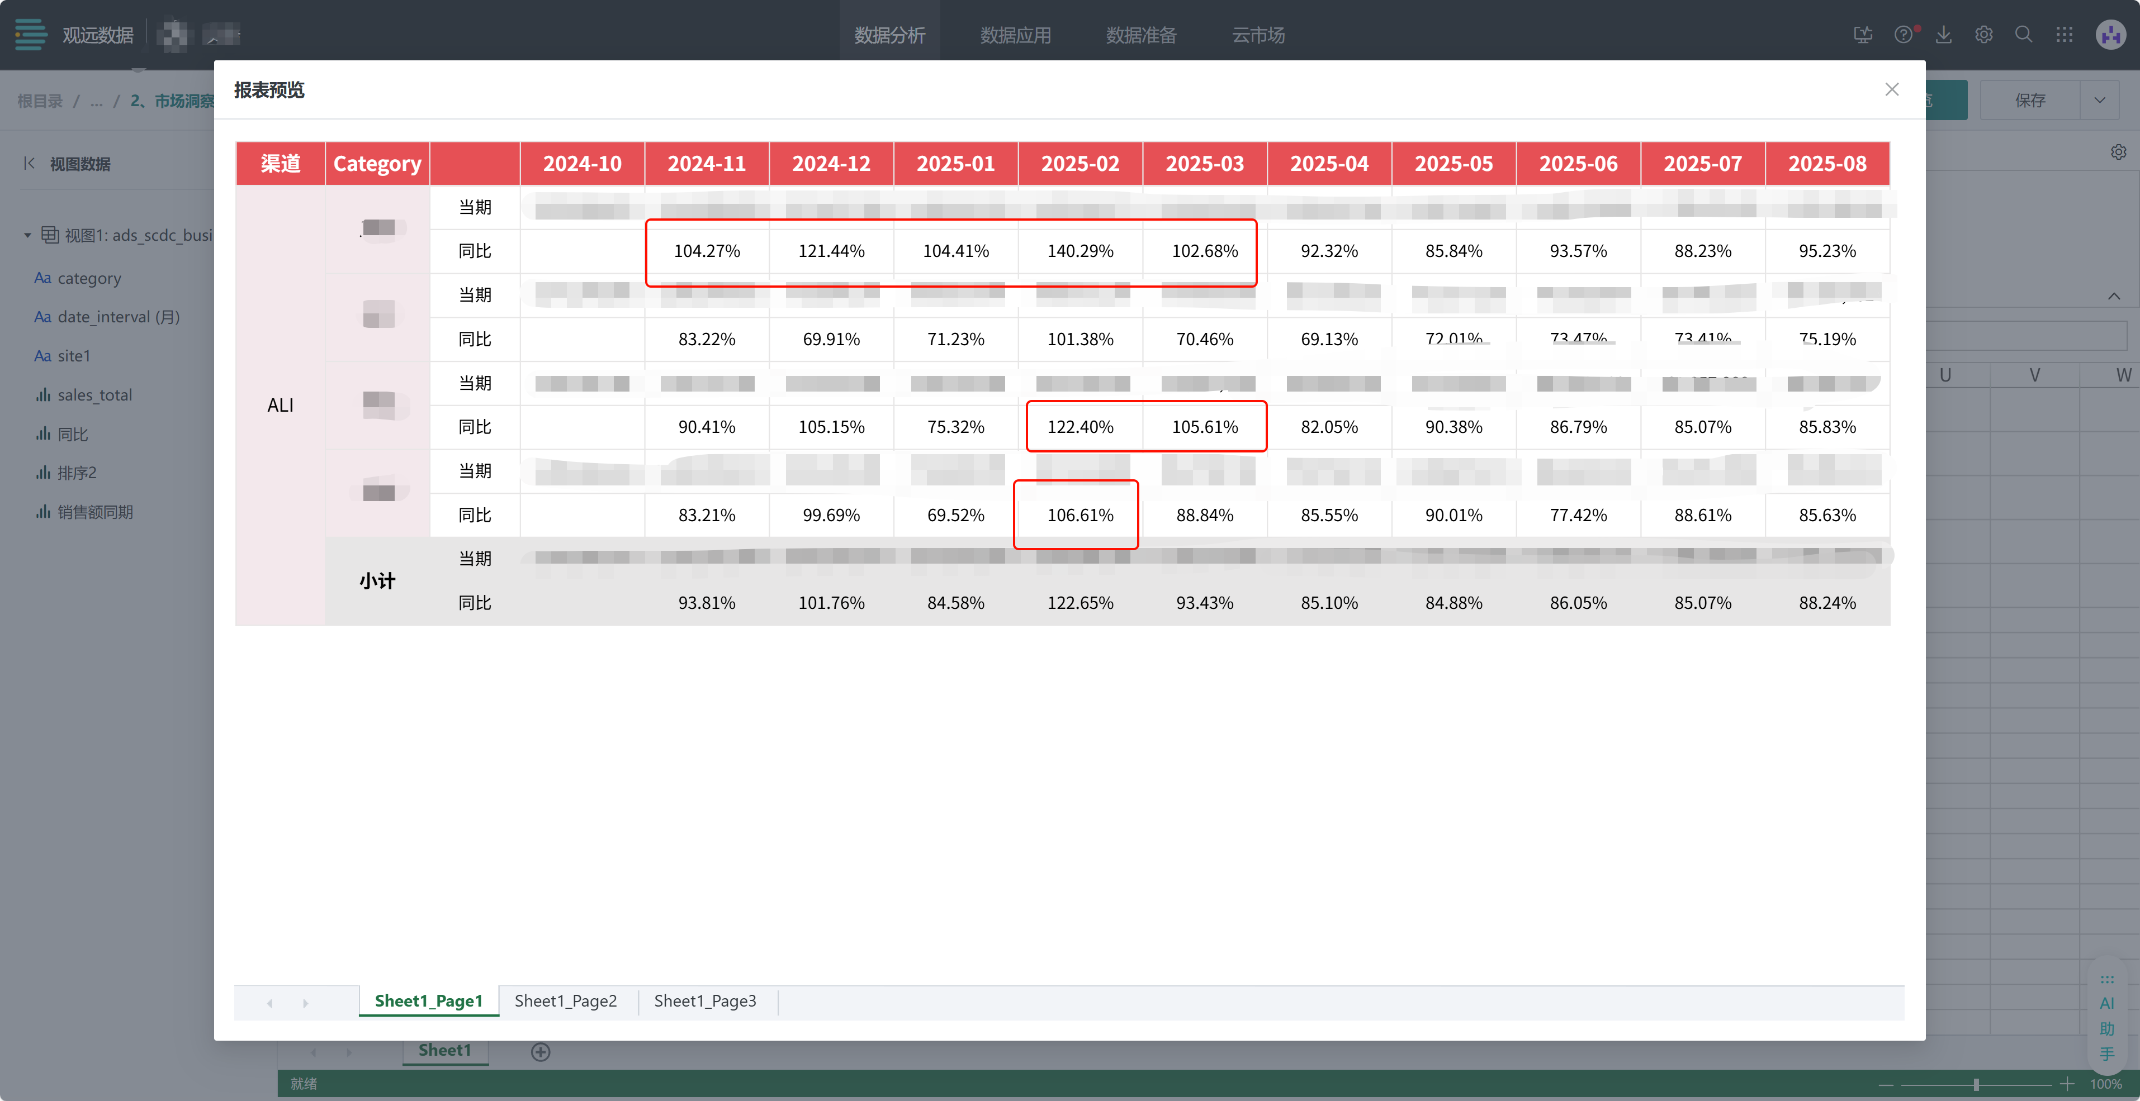The image size is (2140, 1101).
Task: Collapse the 视图数据 panel arrow icon
Action: pyautogui.click(x=30, y=164)
